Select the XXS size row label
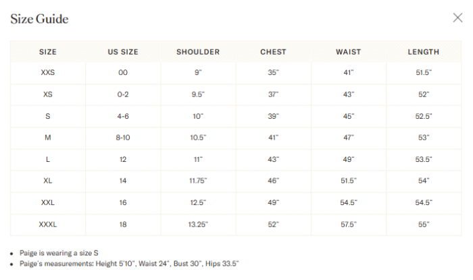This screenshot has height=280, width=473. coord(48,73)
